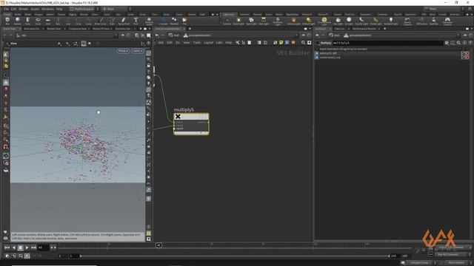Add a Switcher from the shelf
Image resolution: width=474 pixels, height=266 pixels.
coord(433,21)
